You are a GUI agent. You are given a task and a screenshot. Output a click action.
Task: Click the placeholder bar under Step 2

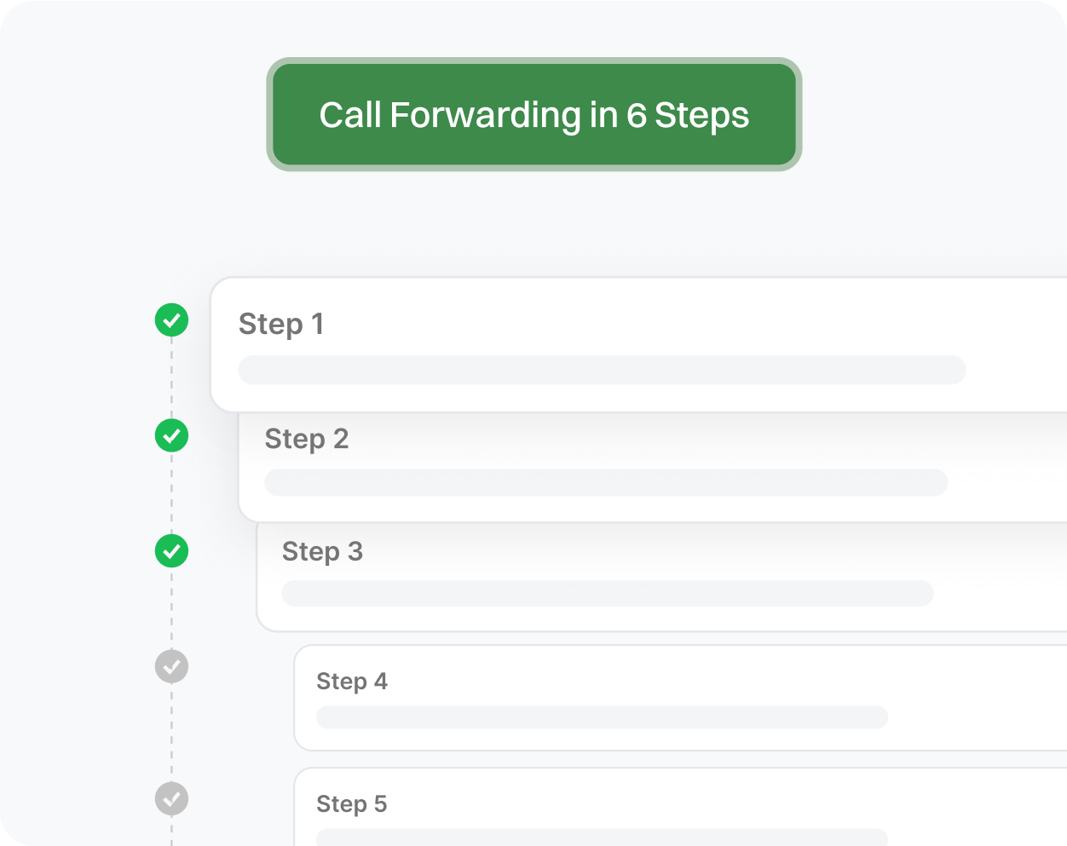coord(606,482)
